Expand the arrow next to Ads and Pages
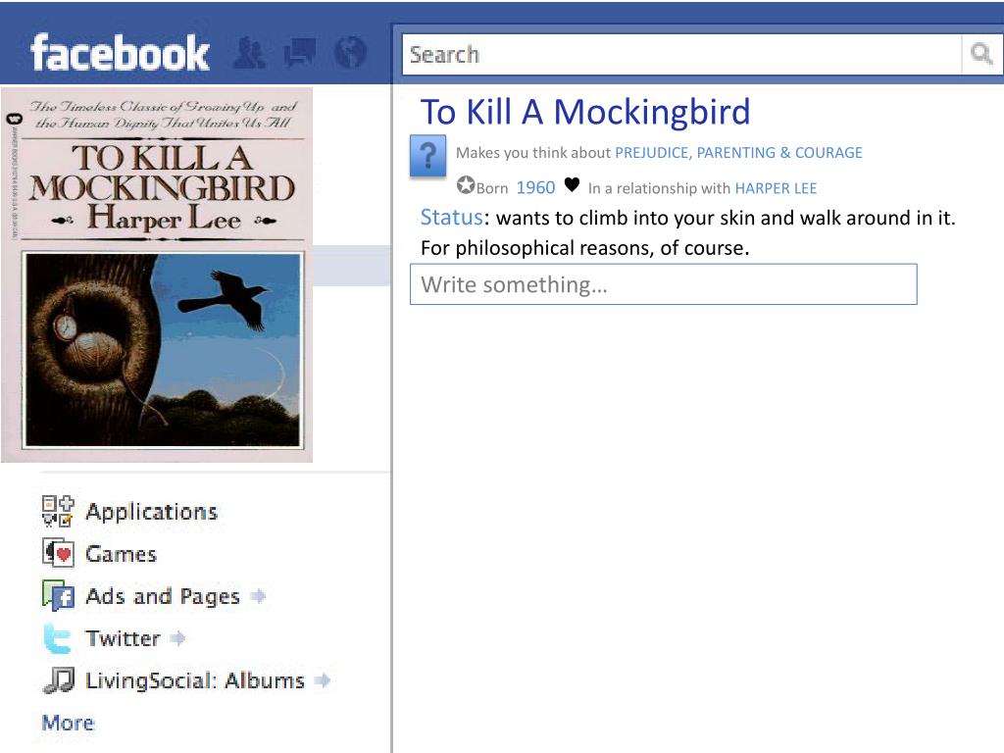The image size is (1004, 753). point(258,596)
